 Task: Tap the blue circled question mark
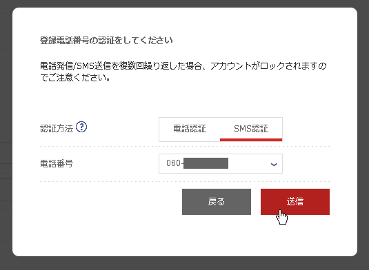coord(81,127)
